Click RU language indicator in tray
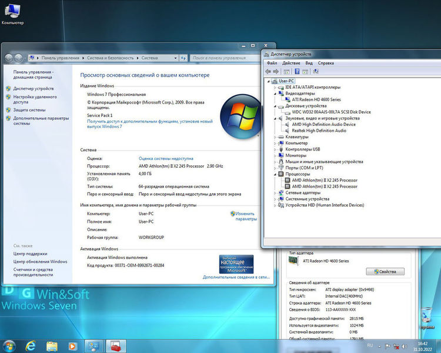This screenshot has height=353, width=441. tap(370, 345)
